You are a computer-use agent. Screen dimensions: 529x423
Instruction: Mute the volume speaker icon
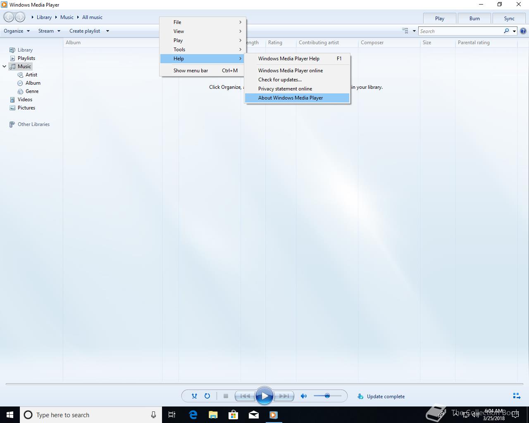pyautogui.click(x=304, y=396)
